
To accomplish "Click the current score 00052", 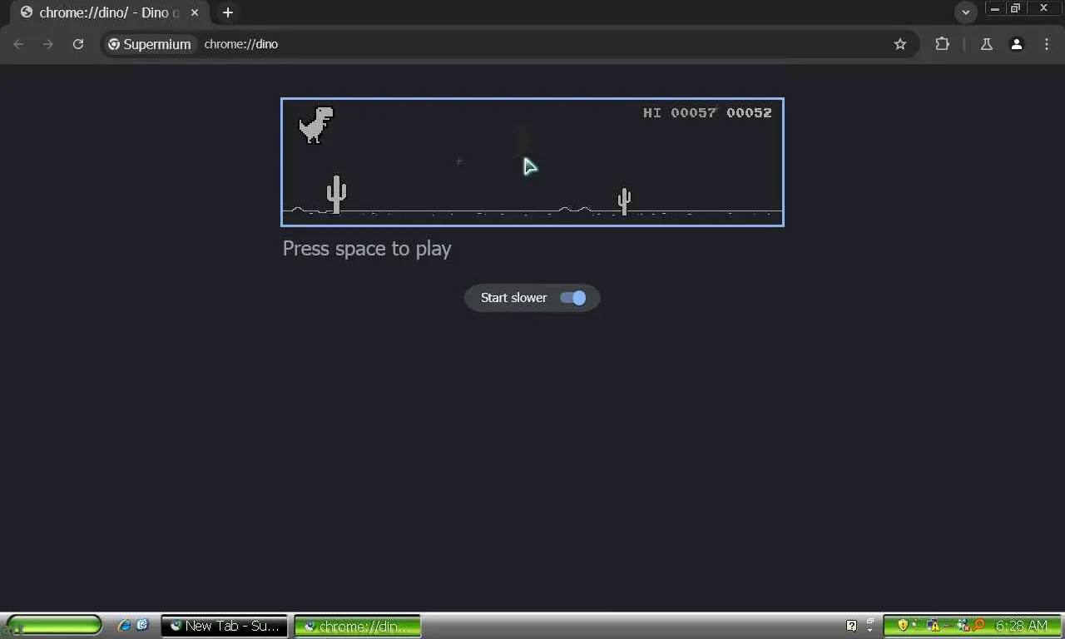I will [x=749, y=113].
